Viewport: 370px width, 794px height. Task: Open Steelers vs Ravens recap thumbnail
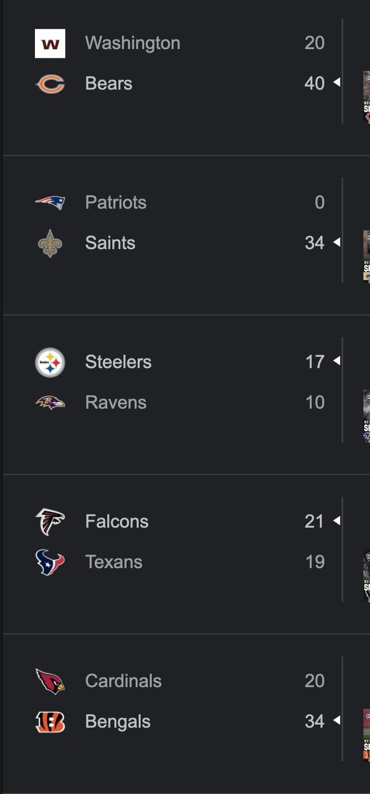pyautogui.click(x=366, y=416)
